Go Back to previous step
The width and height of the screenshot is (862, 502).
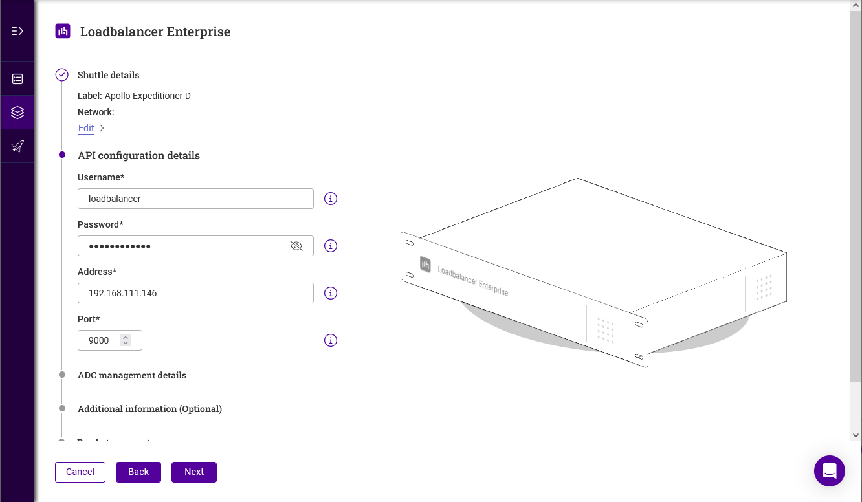[x=138, y=472]
